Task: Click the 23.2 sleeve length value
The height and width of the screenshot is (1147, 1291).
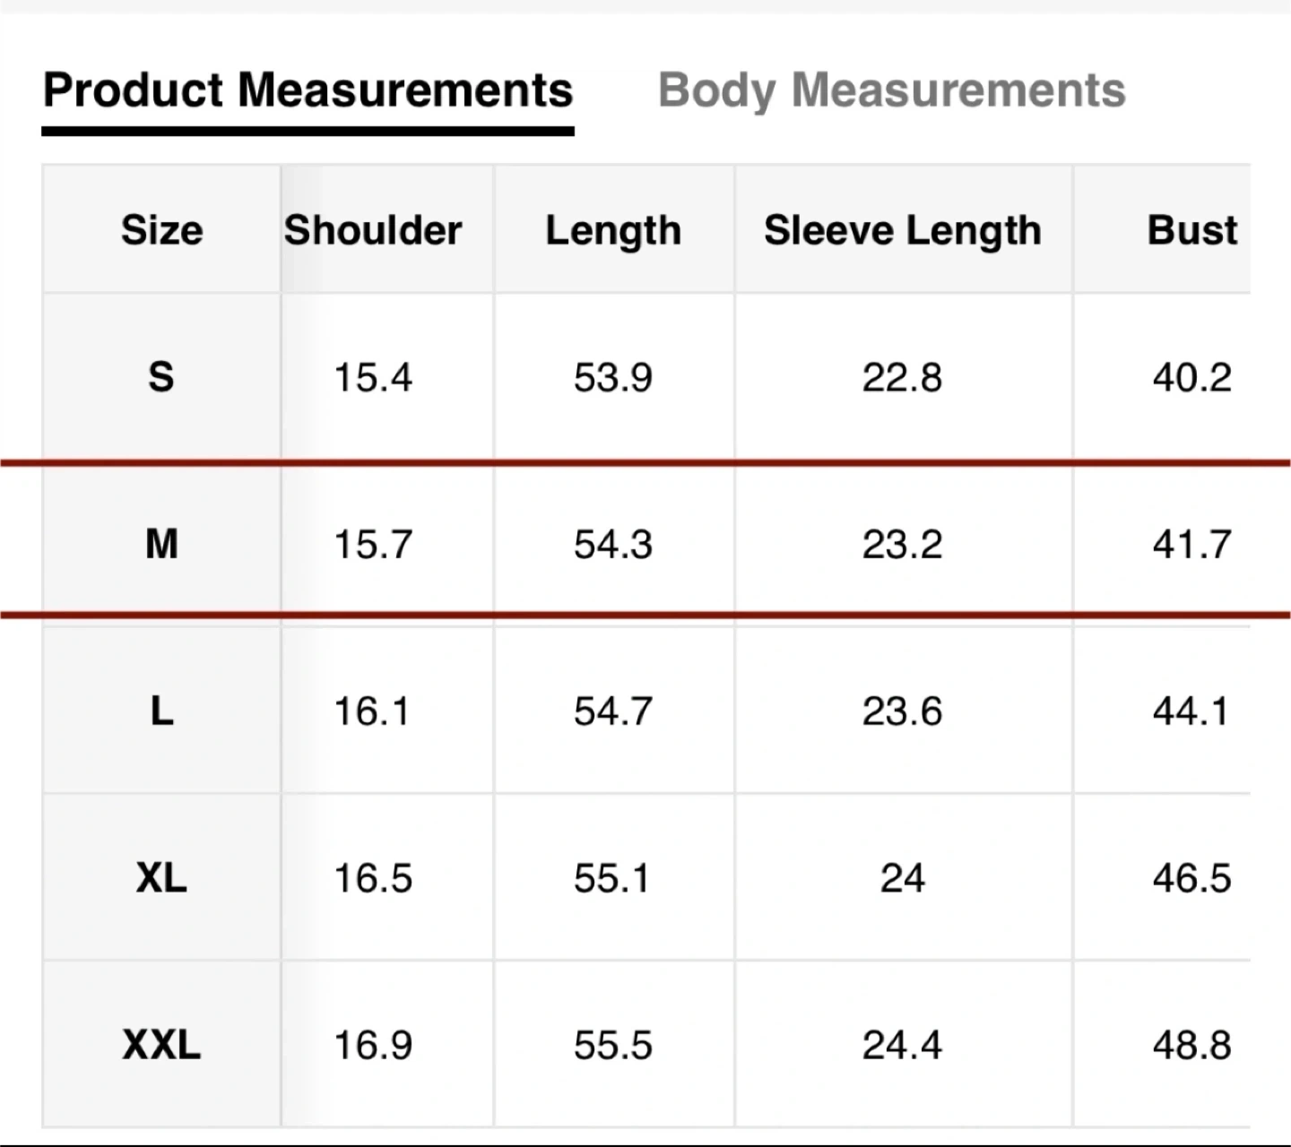Action: pos(902,544)
